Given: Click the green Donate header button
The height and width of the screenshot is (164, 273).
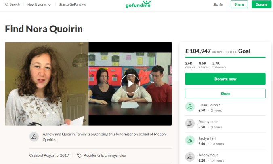Looking at the screenshot, I should click(x=261, y=4).
